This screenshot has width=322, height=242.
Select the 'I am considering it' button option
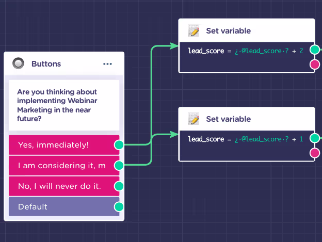[64, 166]
